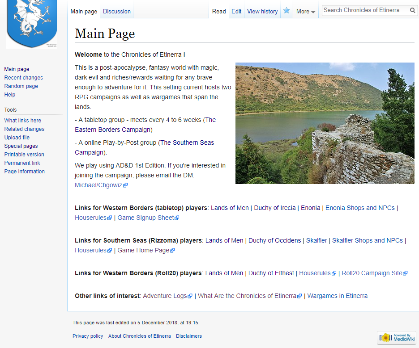Open the Help link
419x348 pixels.
pos(9,95)
